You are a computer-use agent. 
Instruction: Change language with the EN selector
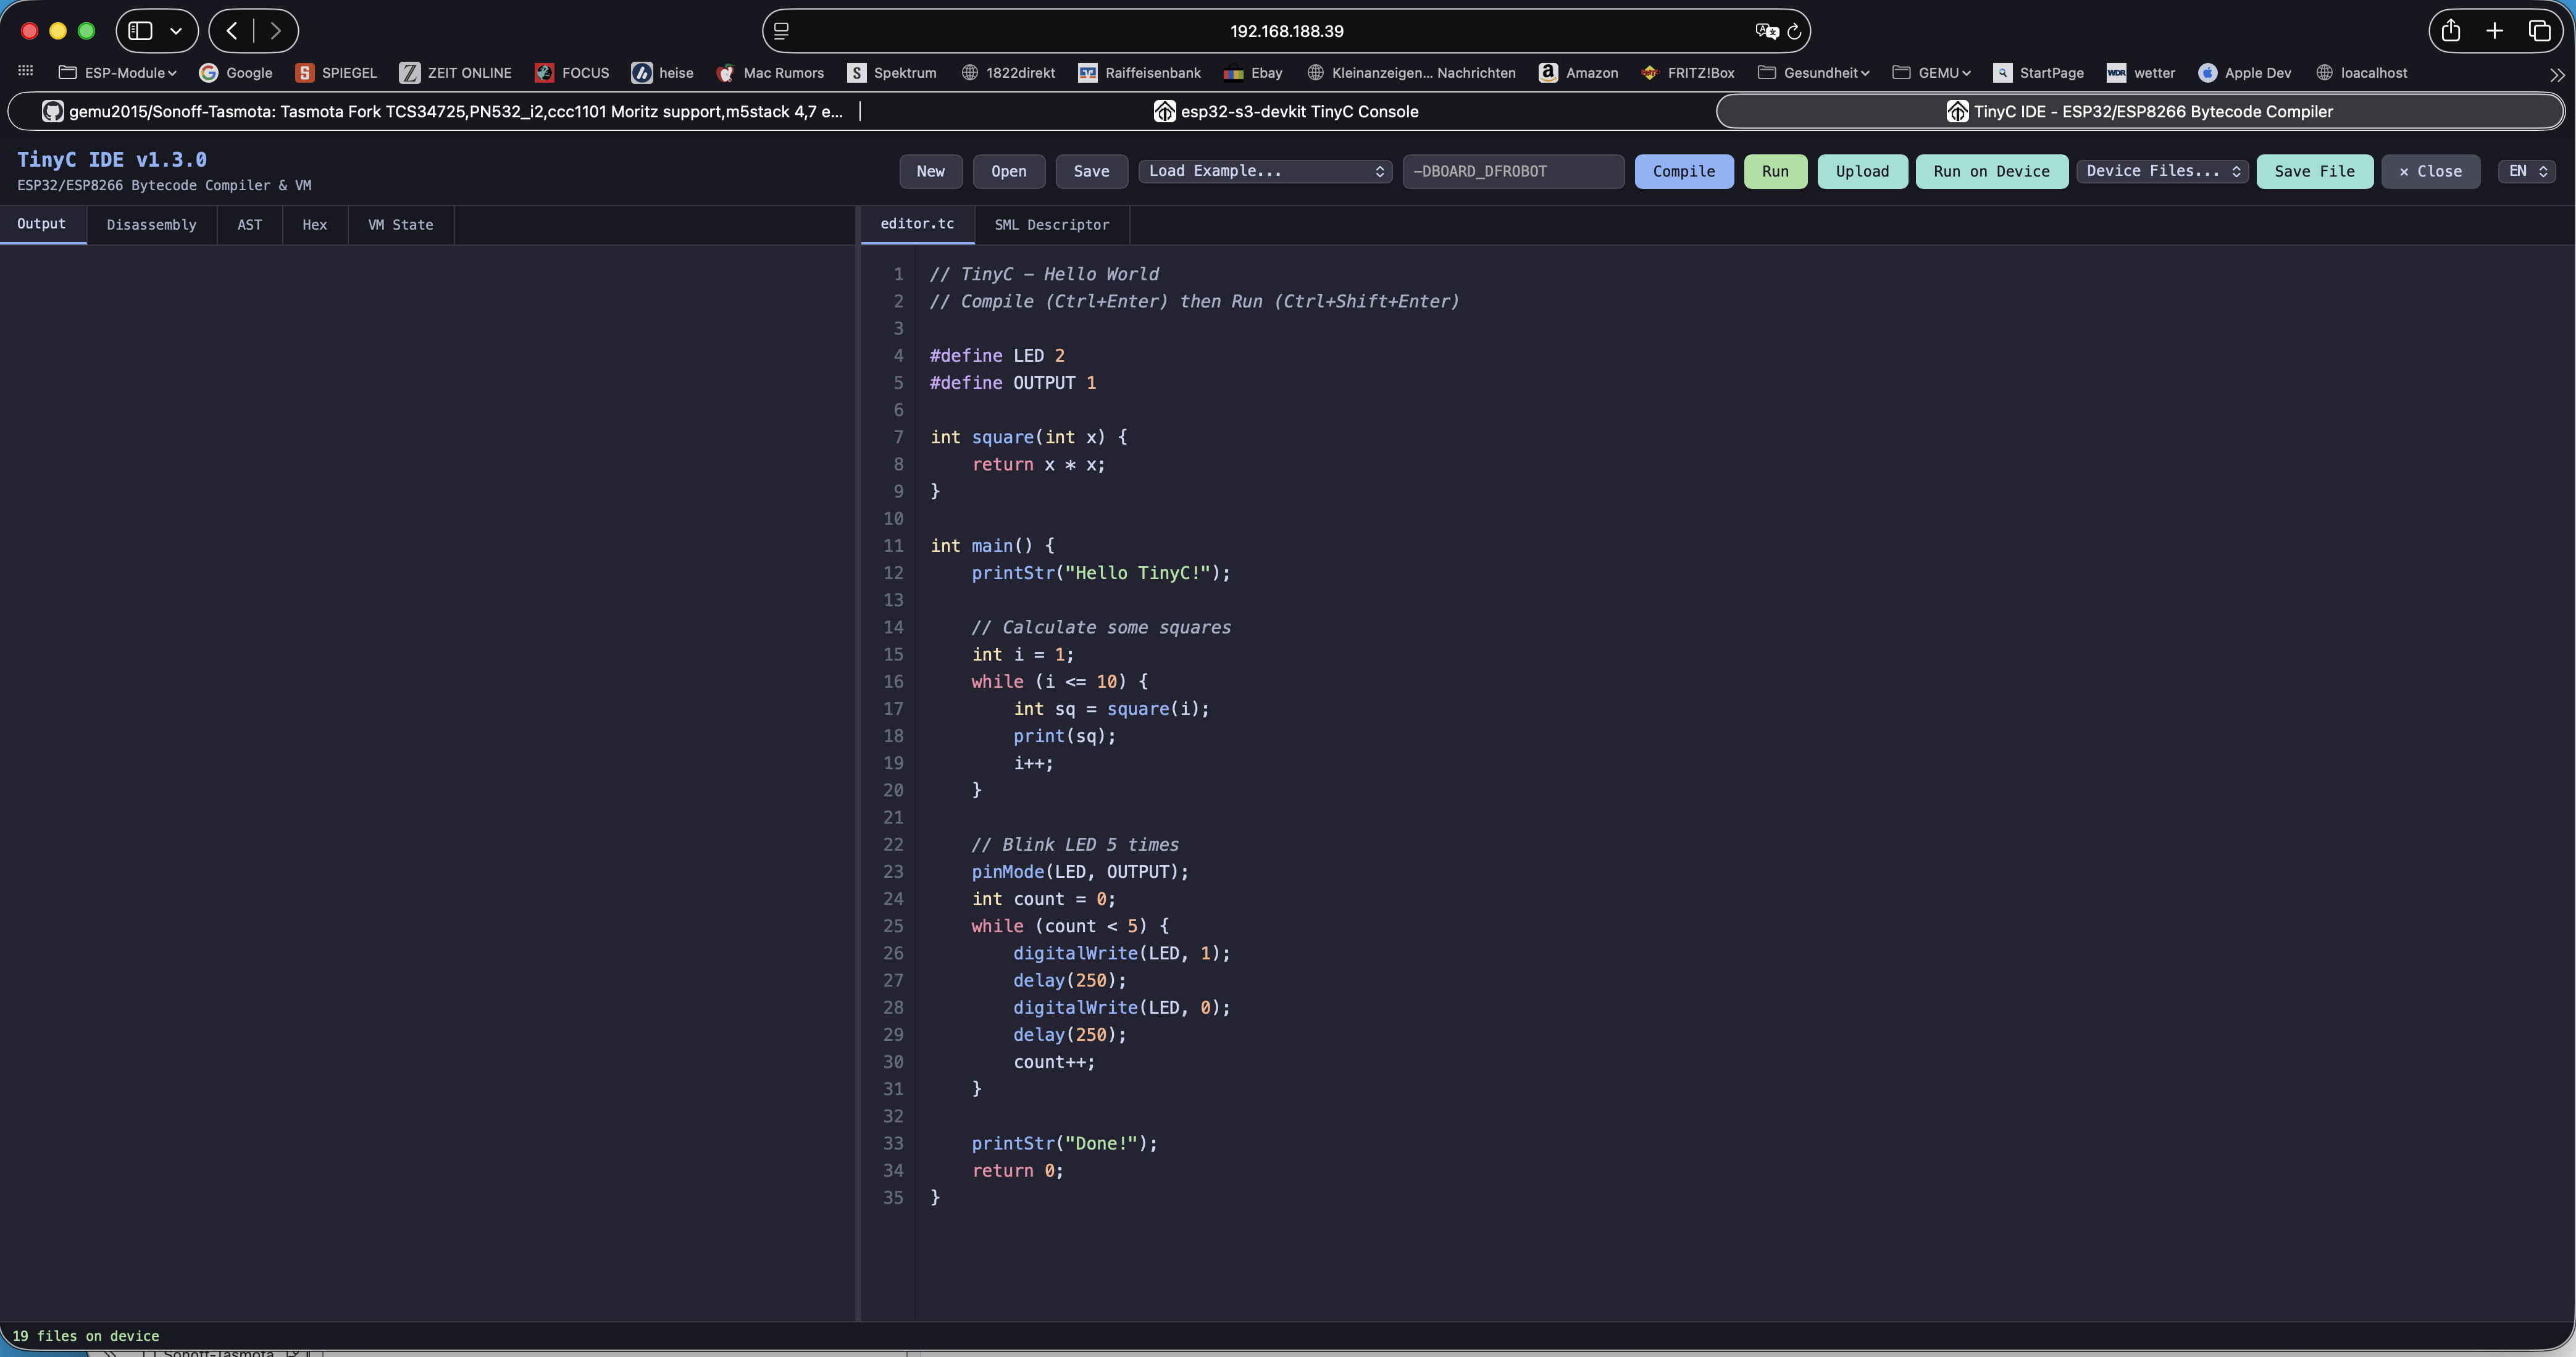click(x=2526, y=171)
